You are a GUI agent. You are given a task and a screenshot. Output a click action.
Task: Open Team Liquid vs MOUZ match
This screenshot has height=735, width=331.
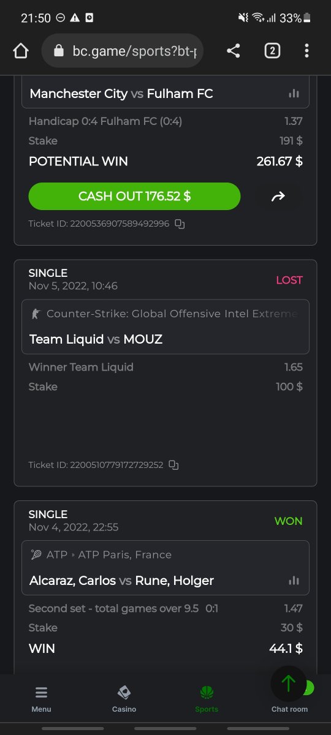click(x=96, y=339)
